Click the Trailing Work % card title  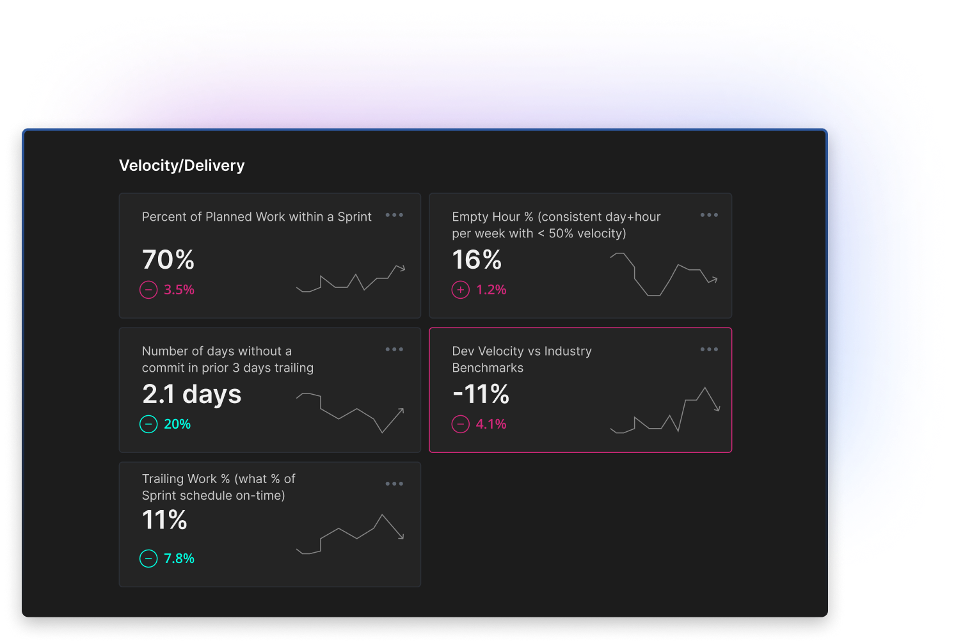point(218,488)
